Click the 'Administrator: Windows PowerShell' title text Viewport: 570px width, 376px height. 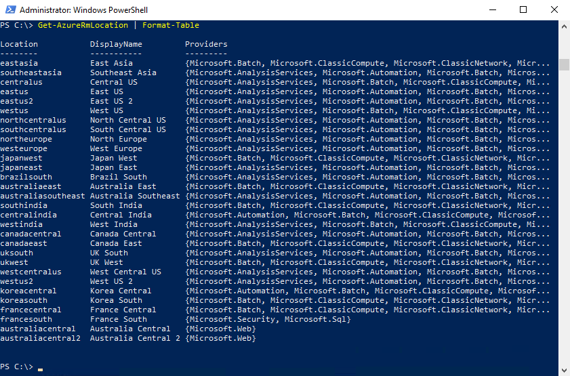[83, 10]
